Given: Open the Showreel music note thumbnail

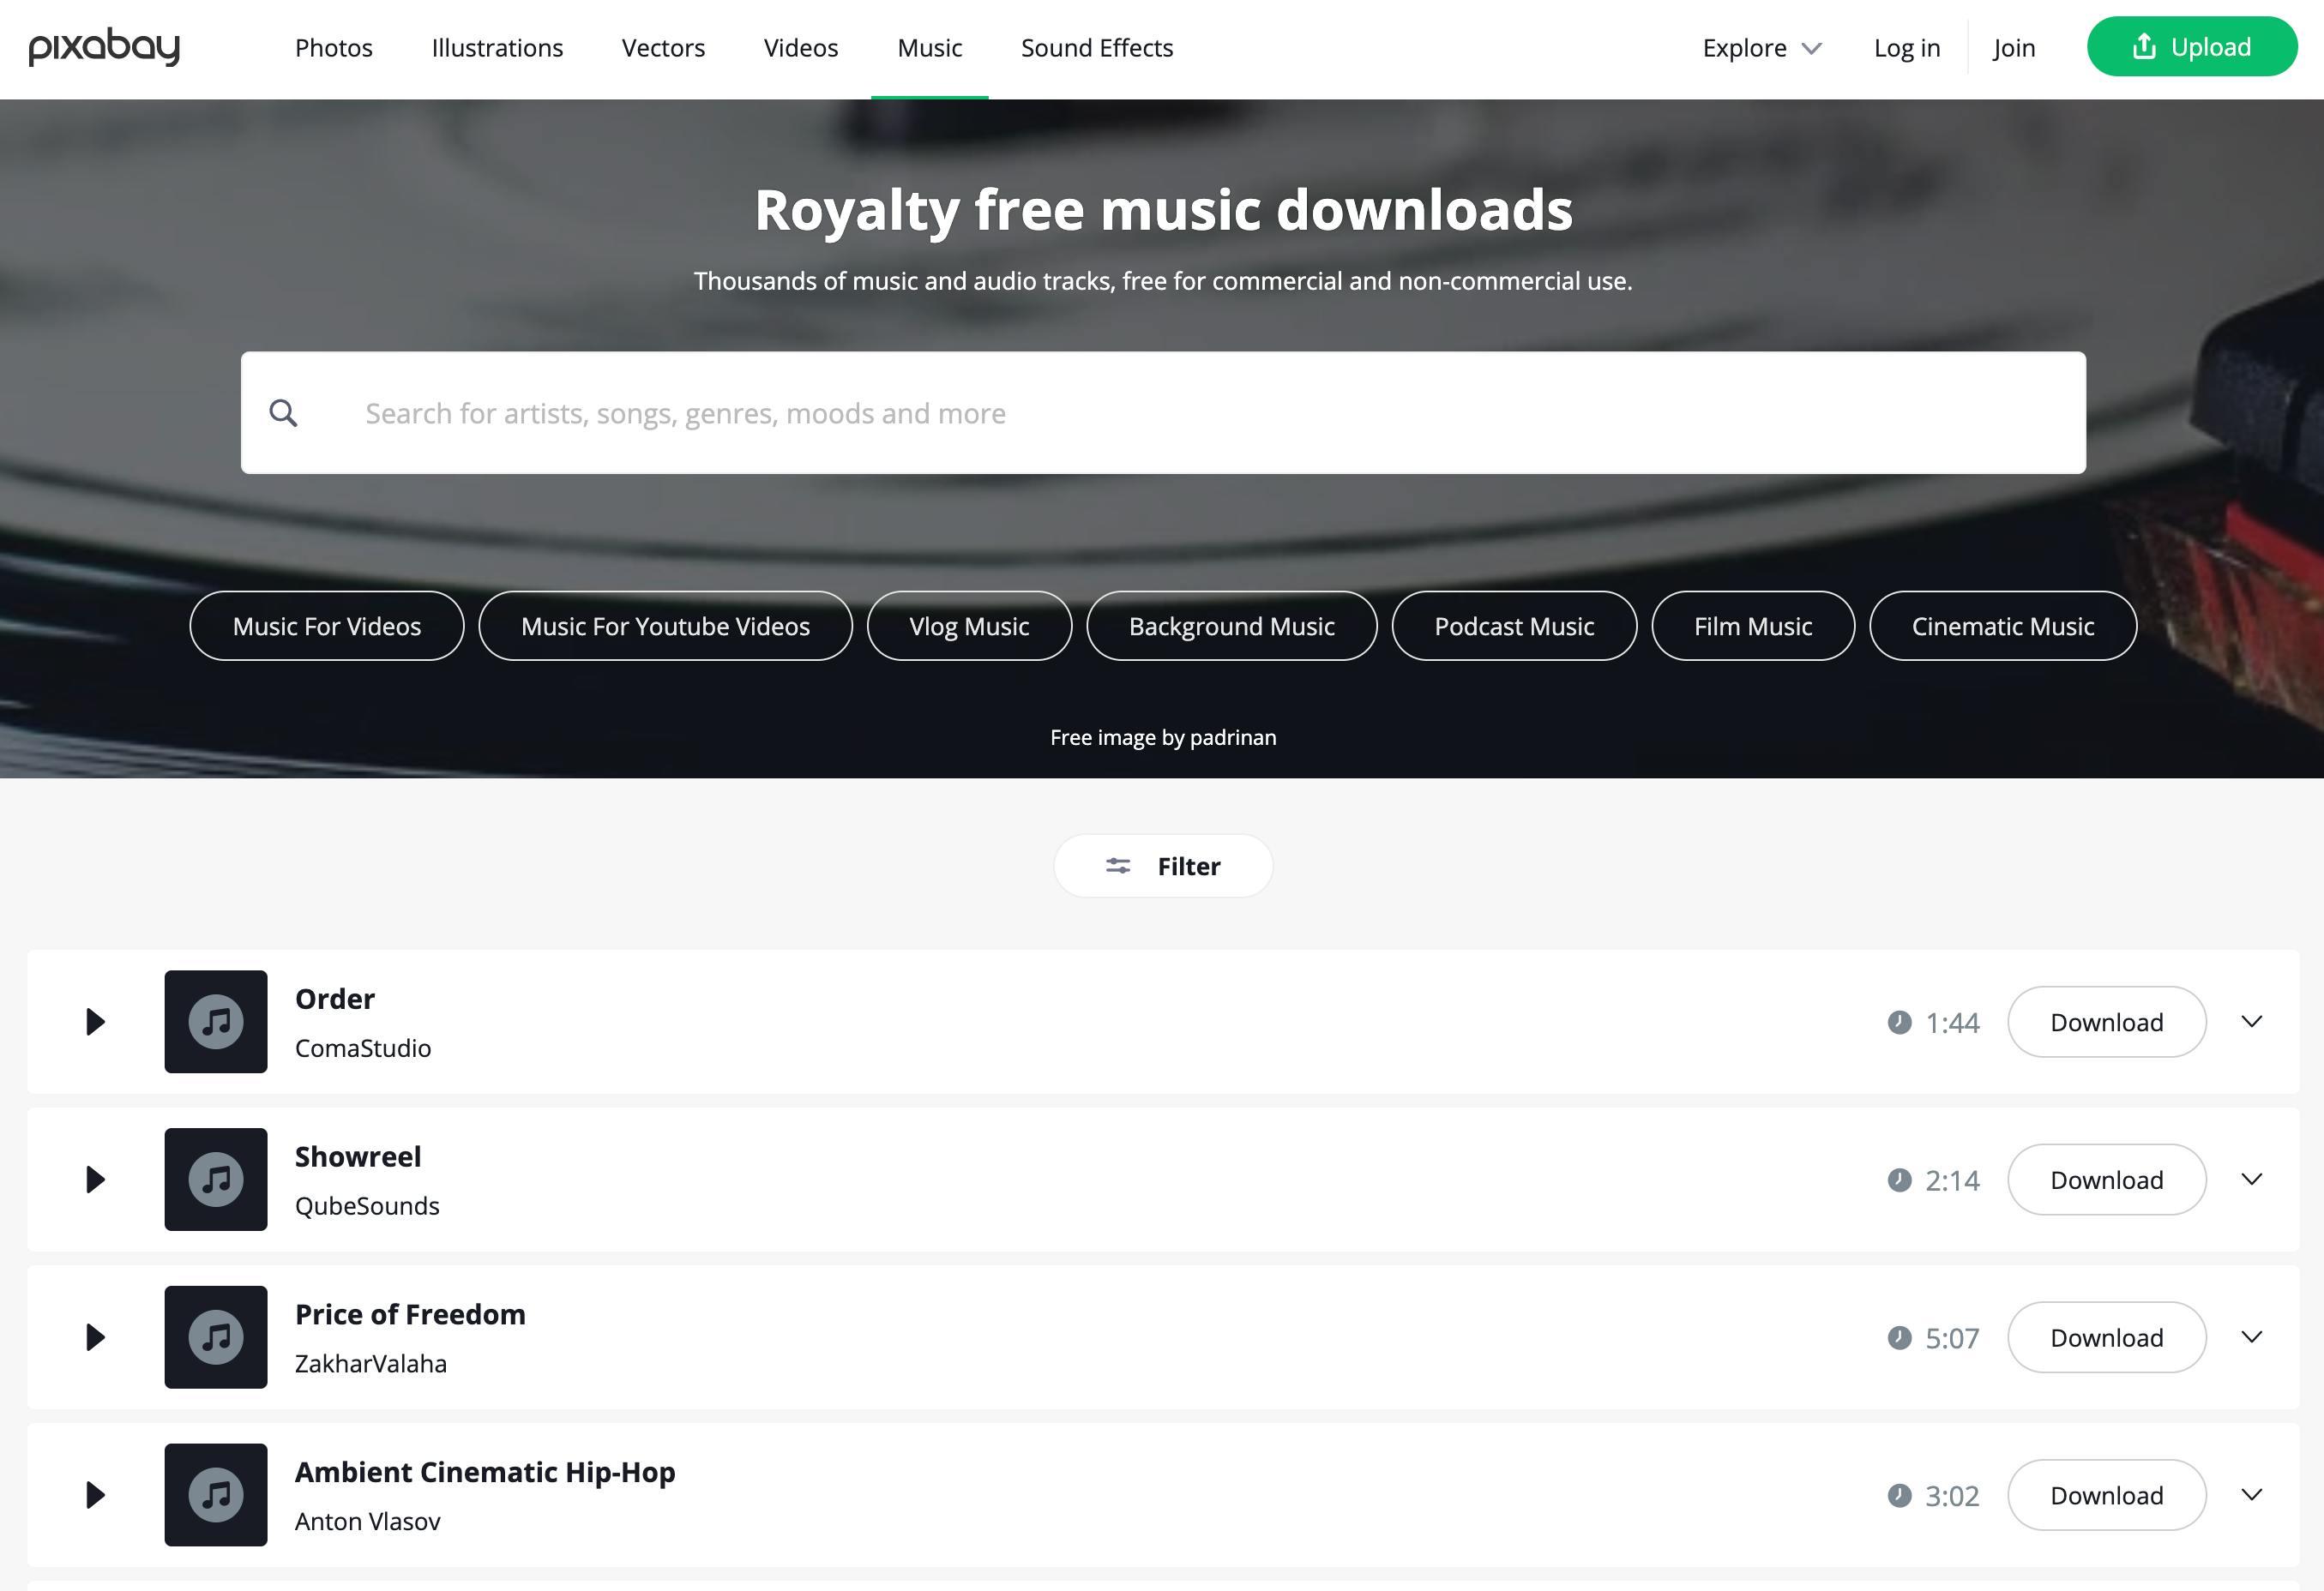Looking at the screenshot, I should pyautogui.click(x=216, y=1180).
